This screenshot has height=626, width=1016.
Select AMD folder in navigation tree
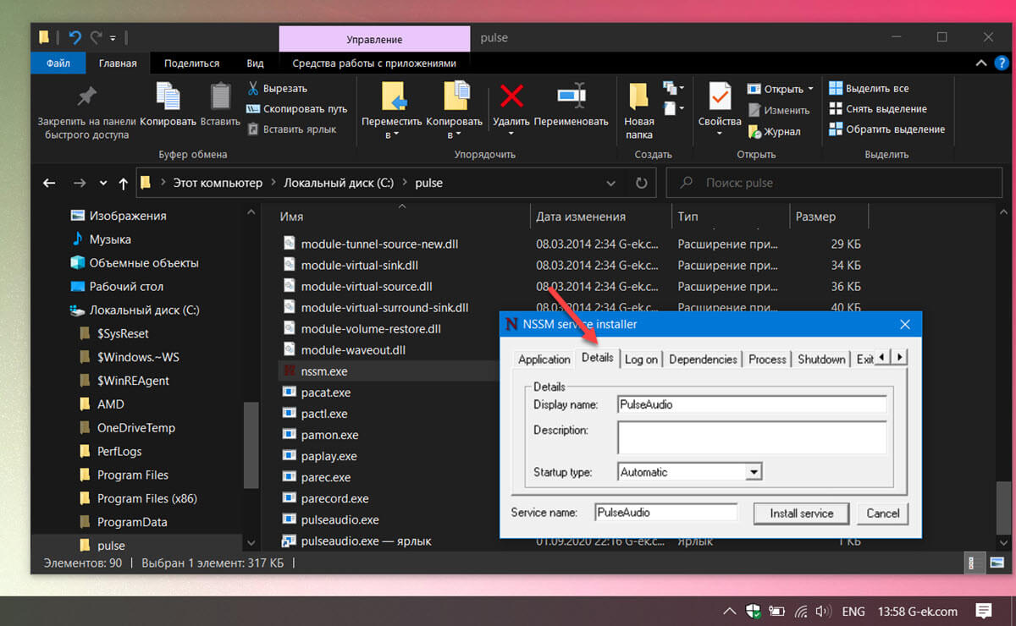coord(110,404)
